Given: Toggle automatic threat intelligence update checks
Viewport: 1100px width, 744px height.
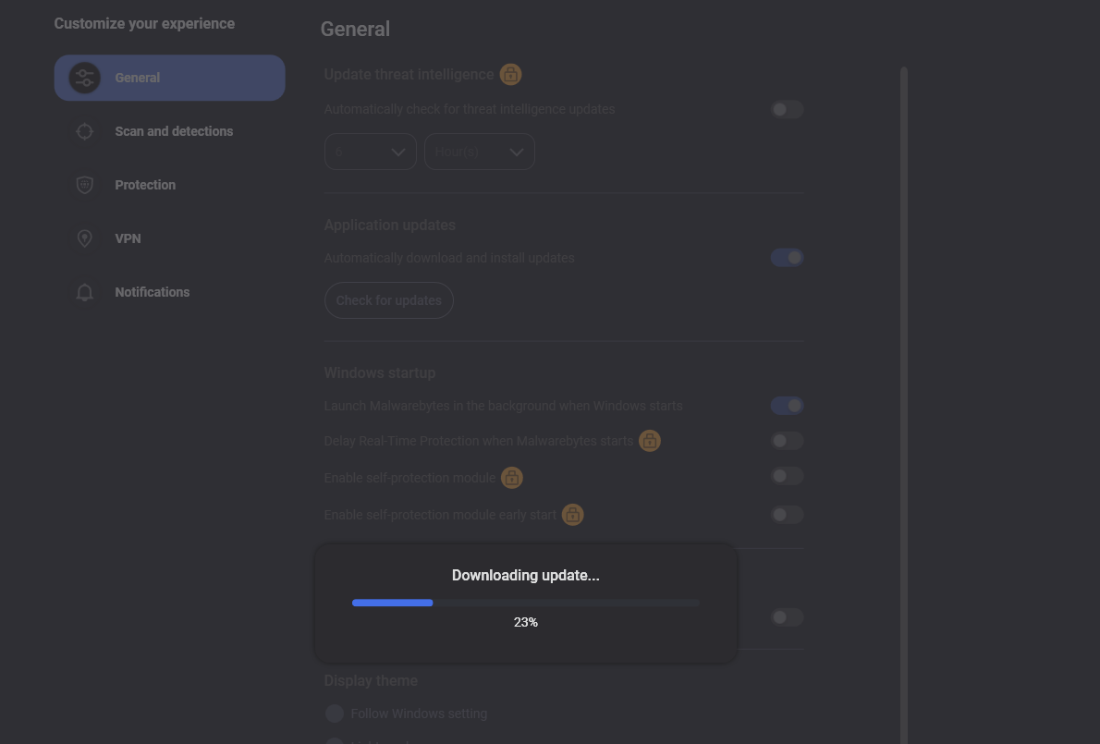Looking at the screenshot, I should [x=788, y=109].
